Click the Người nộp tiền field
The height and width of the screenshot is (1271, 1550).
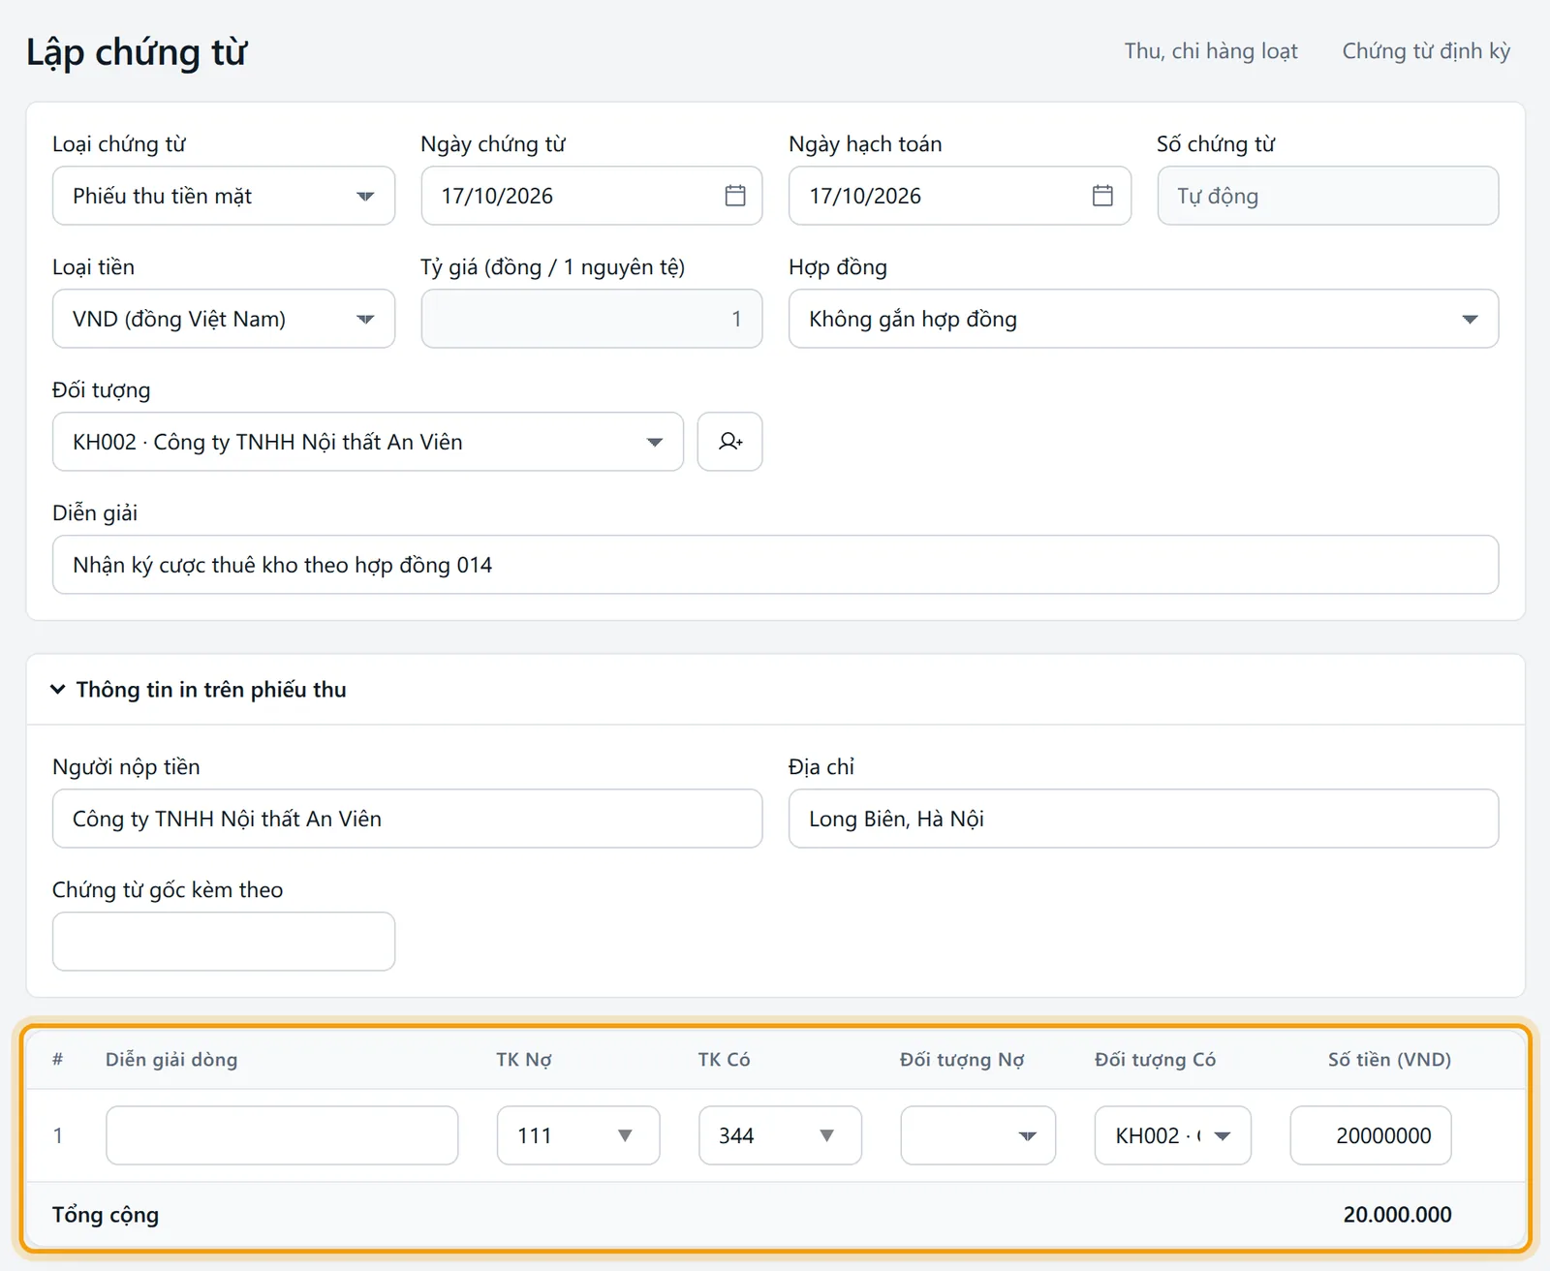click(x=407, y=819)
